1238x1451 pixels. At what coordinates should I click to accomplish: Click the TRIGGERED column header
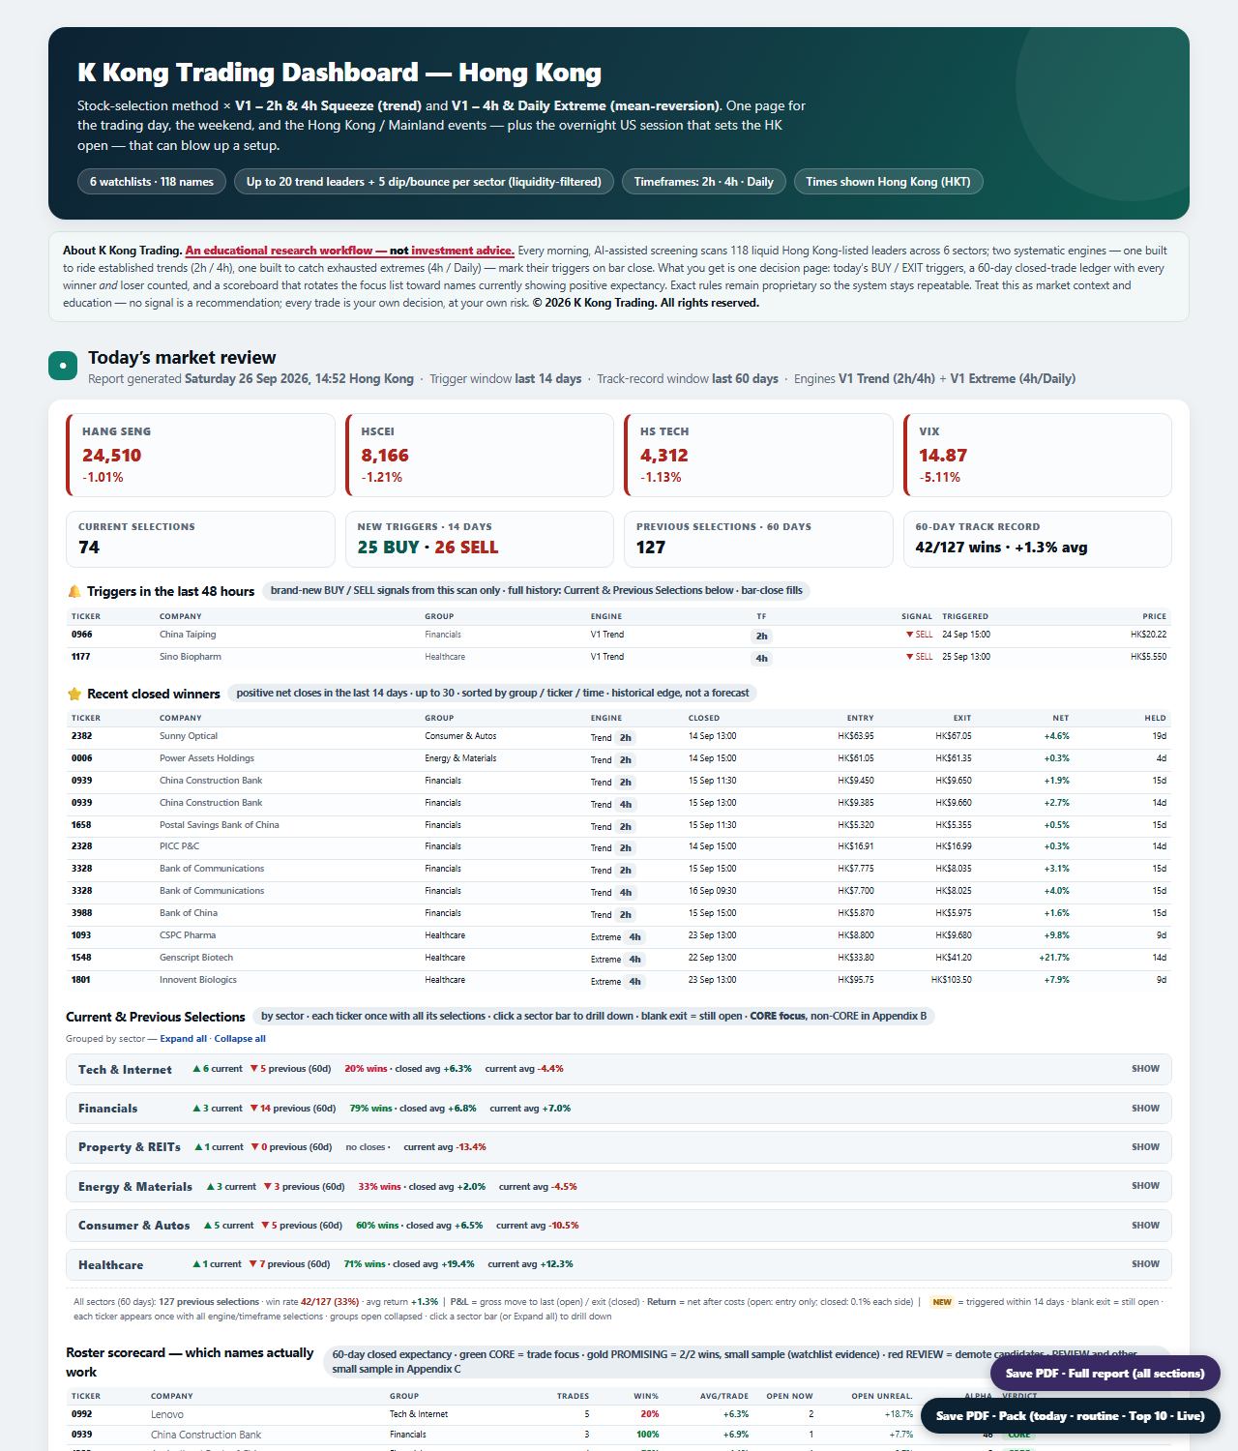click(x=965, y=616)
